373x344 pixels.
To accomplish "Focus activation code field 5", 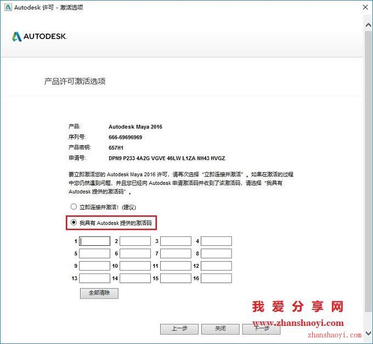I will [x=95, y=253].
